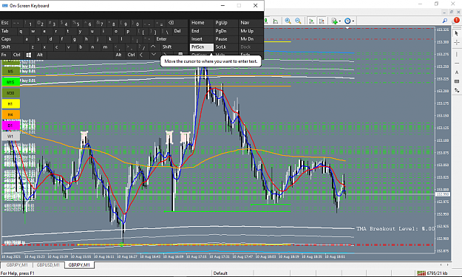Screen dimensions: 462x277
Task: Click the connection status bars icon
Action: [421, 273]
